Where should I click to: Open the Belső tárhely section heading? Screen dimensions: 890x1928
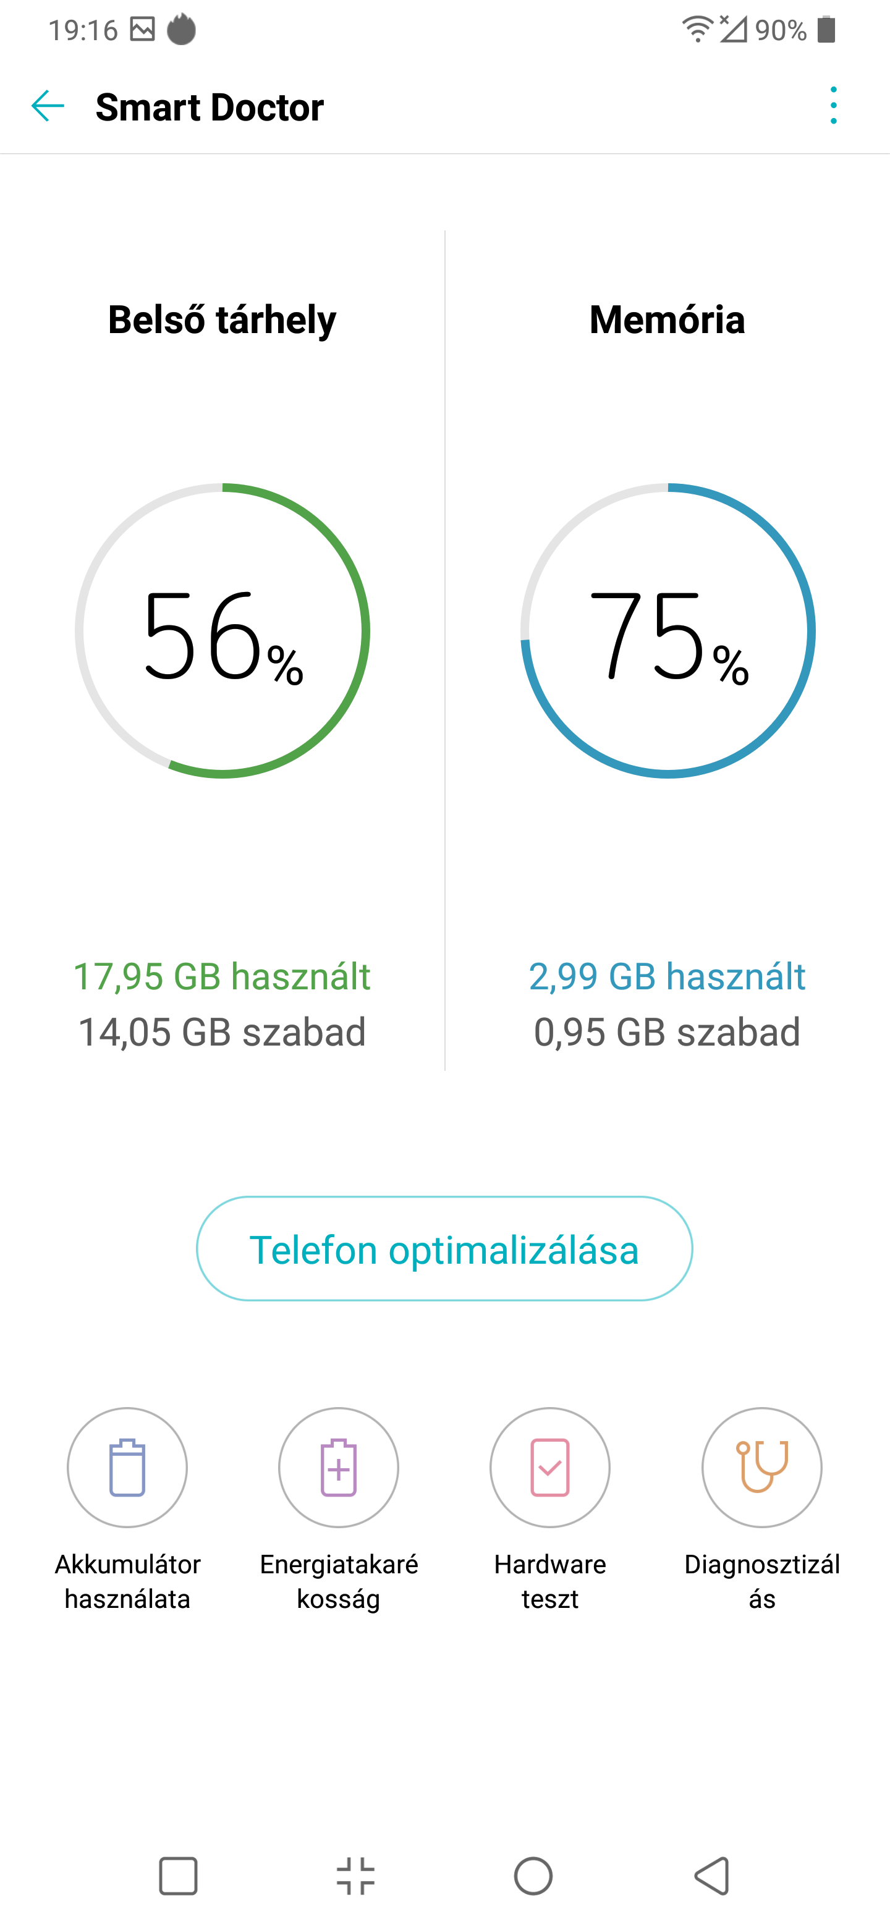pyautogui.click(x=222, y=319)
